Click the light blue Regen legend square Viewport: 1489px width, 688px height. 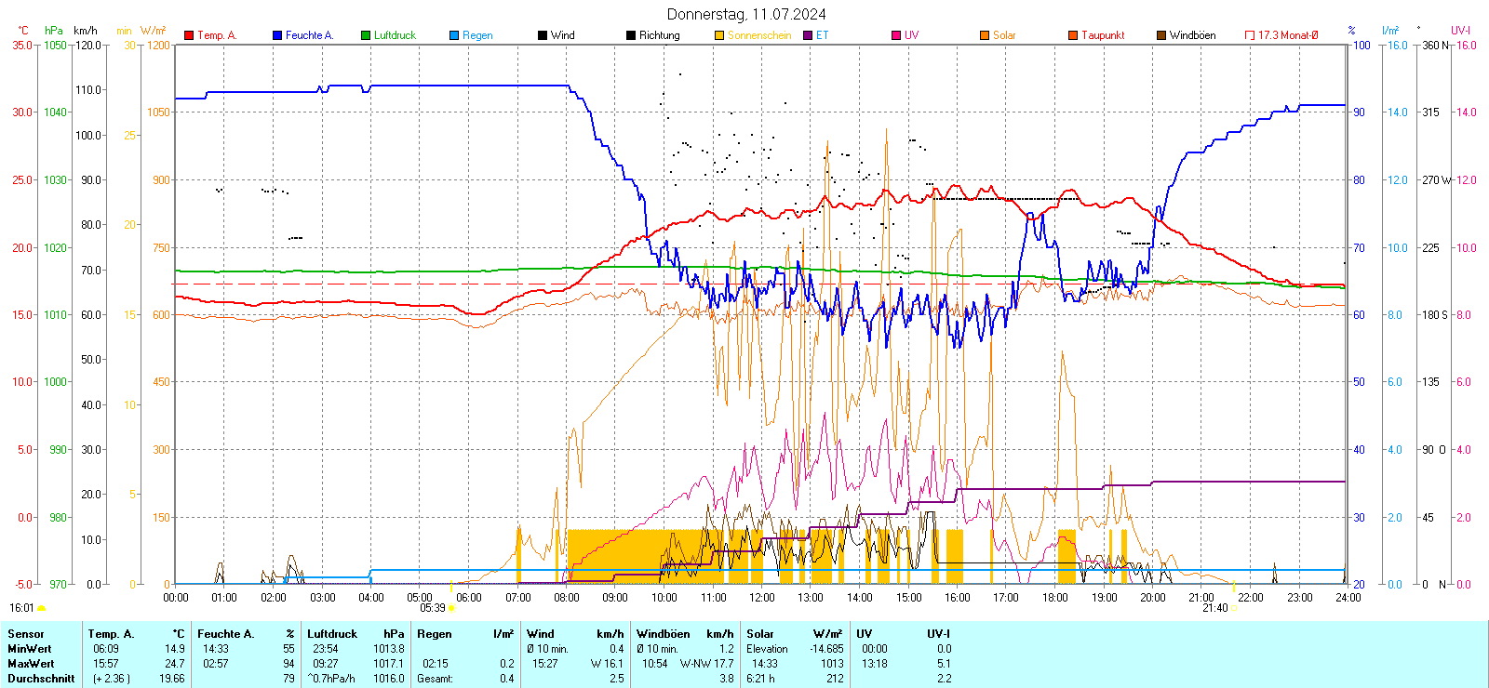(x=454, y=35)
